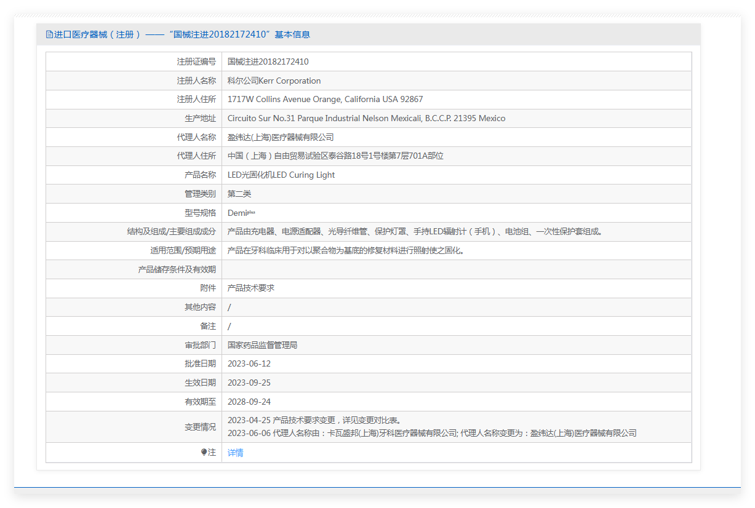Click the Demi model specification value
Screen dimensions: 755x508
pos(241,213)
